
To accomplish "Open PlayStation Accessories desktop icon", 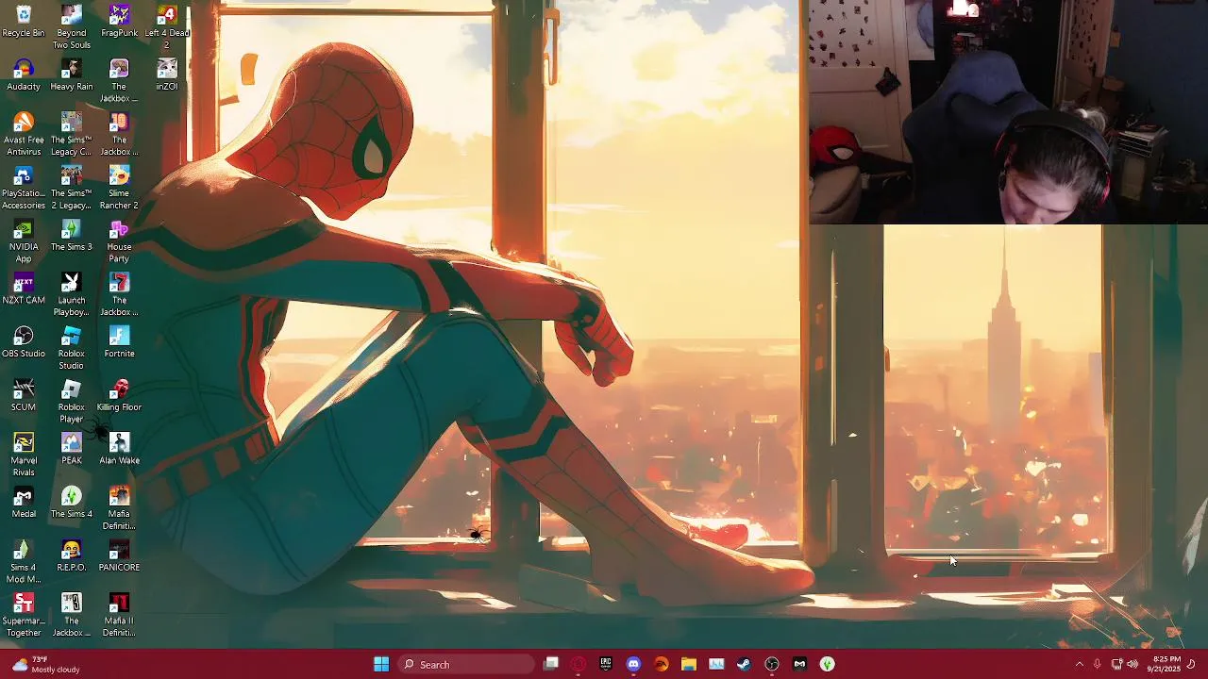I will point(24,188).
